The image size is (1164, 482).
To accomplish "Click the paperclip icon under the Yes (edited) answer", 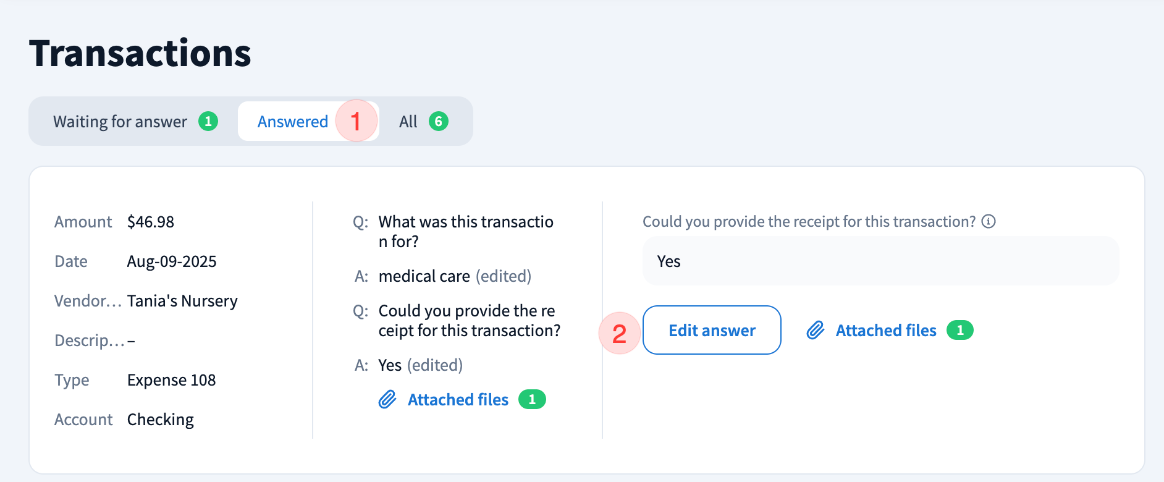I will point(387,400).
